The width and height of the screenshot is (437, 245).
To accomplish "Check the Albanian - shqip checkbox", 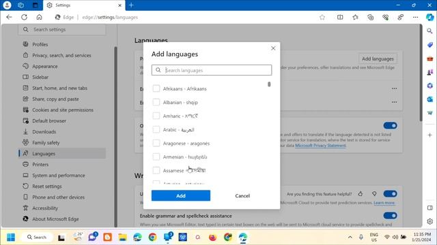I will pyautogui.click(x=156, y=102).
